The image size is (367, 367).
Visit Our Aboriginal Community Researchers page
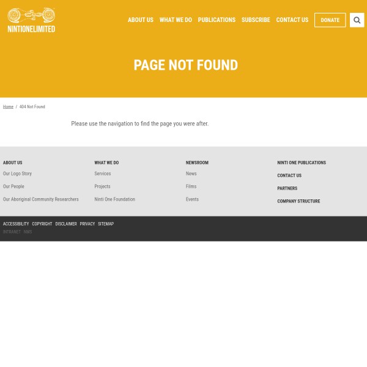(40, 199)
